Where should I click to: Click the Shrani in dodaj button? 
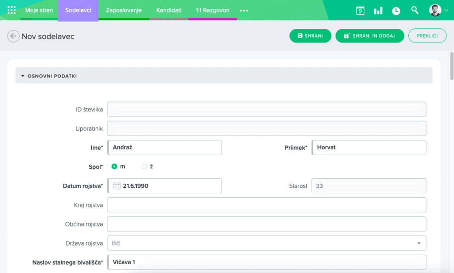click(x=369, y=36)
